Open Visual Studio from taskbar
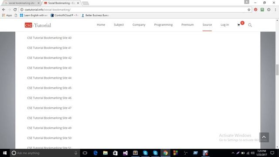The height and width of the screenshot is (157, 279). (125, 153)
